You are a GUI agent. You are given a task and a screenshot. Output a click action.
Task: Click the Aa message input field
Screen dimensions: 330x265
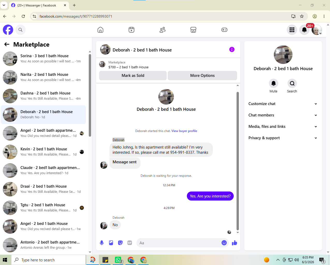pos(179,243)
